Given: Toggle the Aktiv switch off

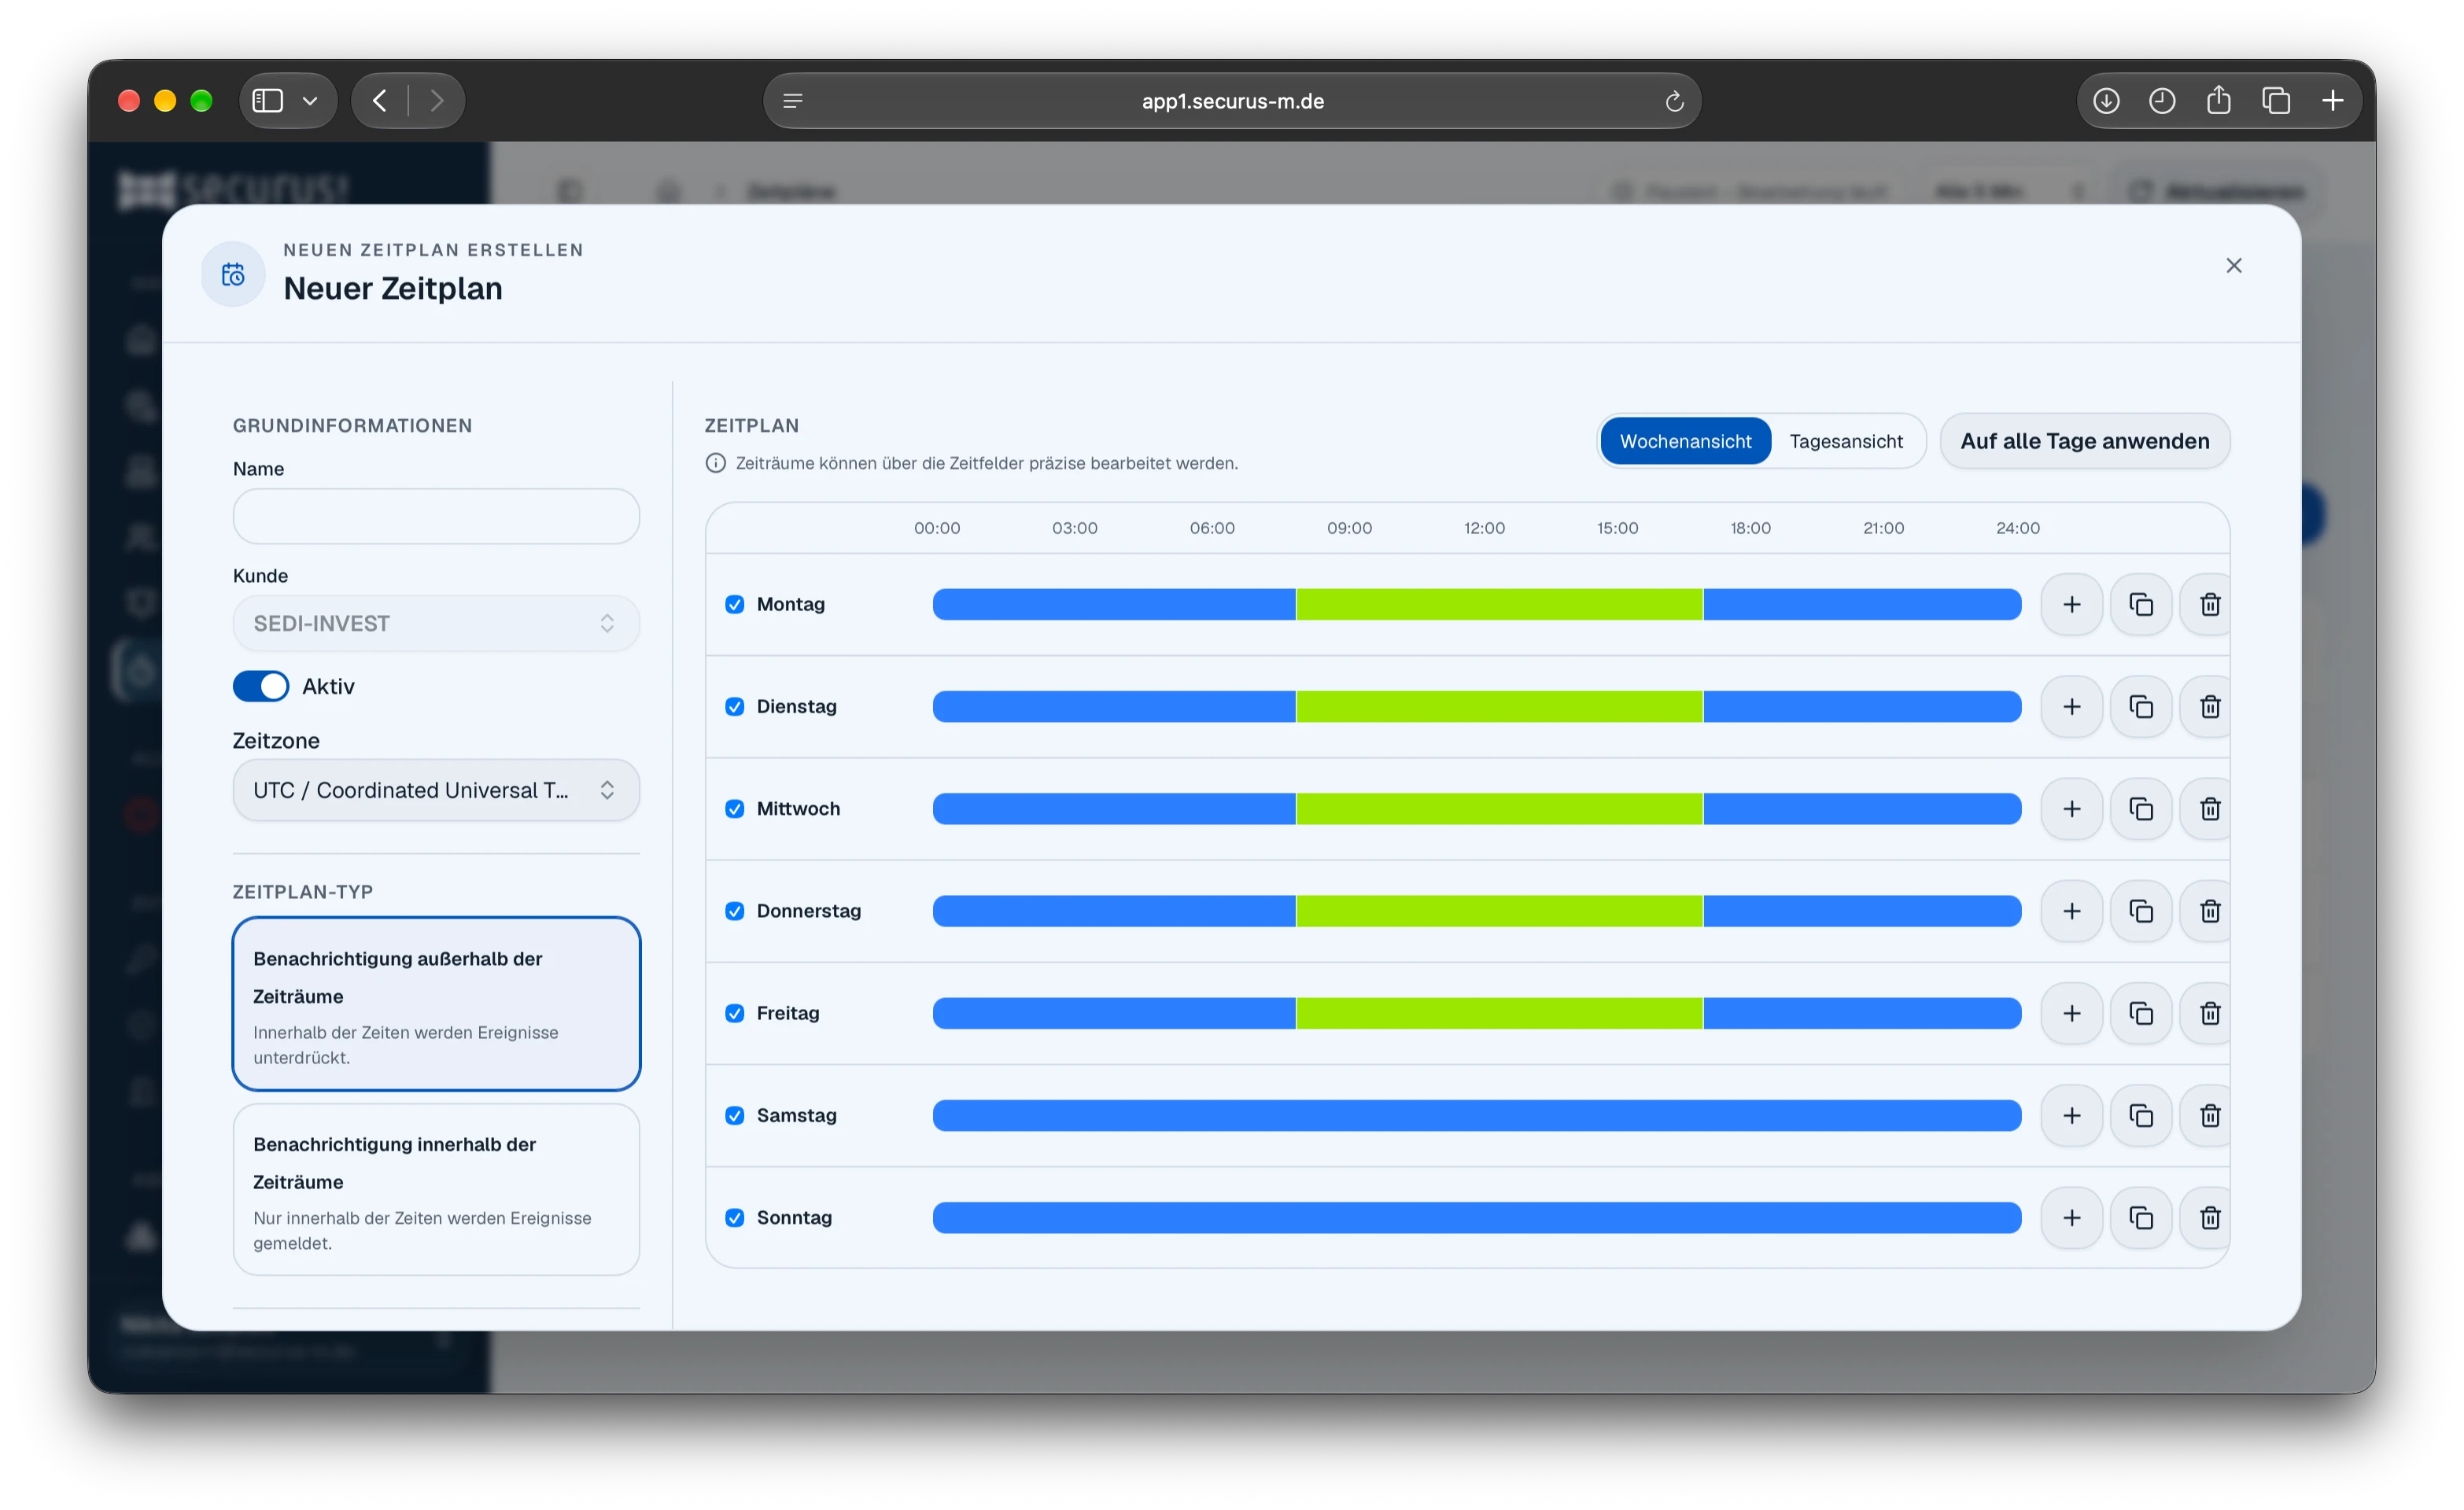Looking at the screenshot, I should (260, 686).
